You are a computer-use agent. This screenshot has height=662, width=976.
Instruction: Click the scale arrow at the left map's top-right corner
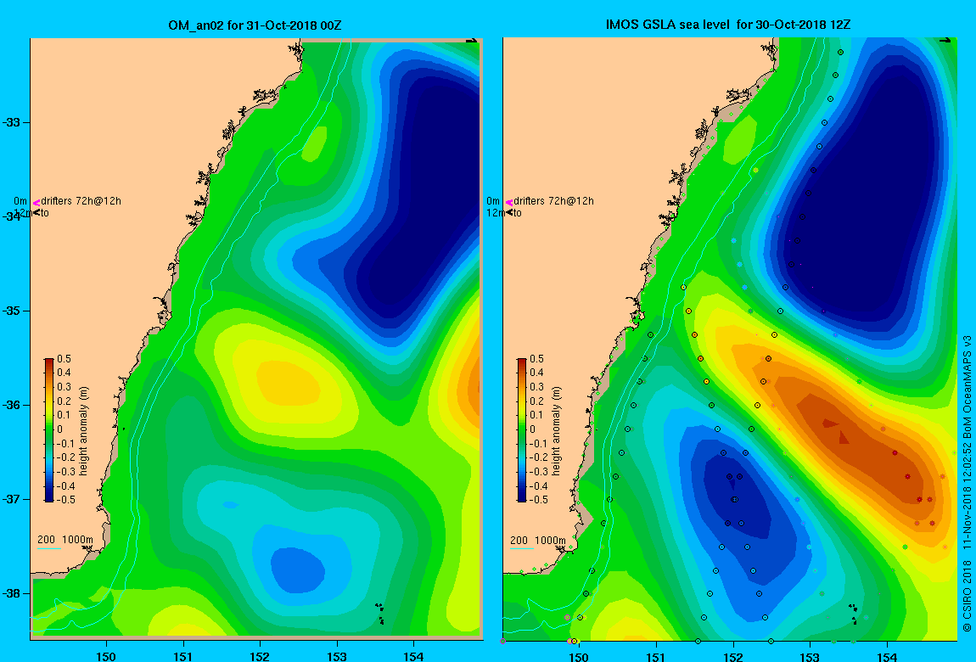472,41
